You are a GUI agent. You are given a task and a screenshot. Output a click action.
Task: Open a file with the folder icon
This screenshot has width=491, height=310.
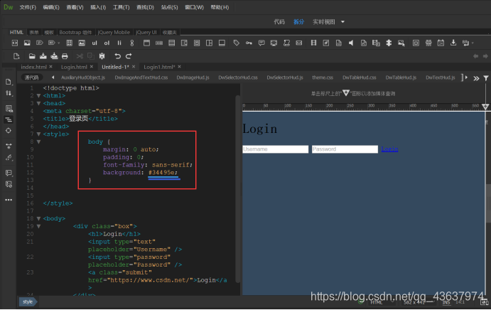click(32, 56)
